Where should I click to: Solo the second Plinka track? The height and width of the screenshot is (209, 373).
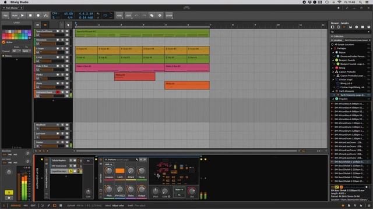click(62, 84)
